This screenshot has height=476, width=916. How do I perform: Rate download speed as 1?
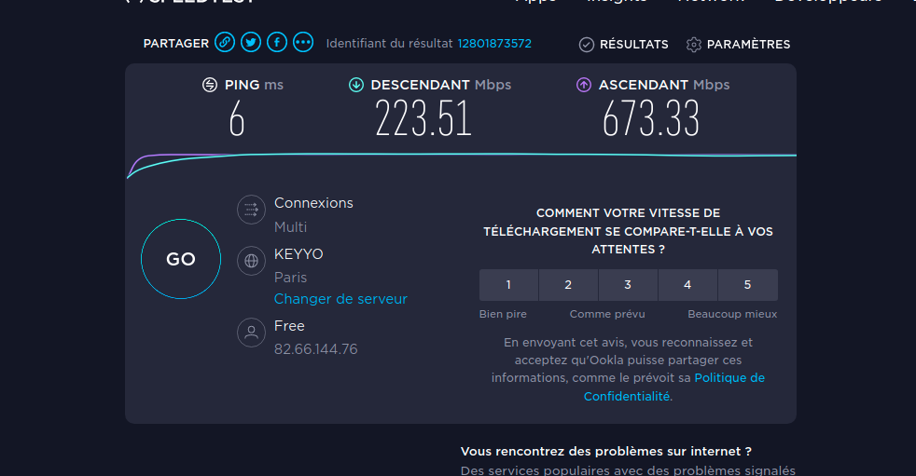[x=508, y=285]
